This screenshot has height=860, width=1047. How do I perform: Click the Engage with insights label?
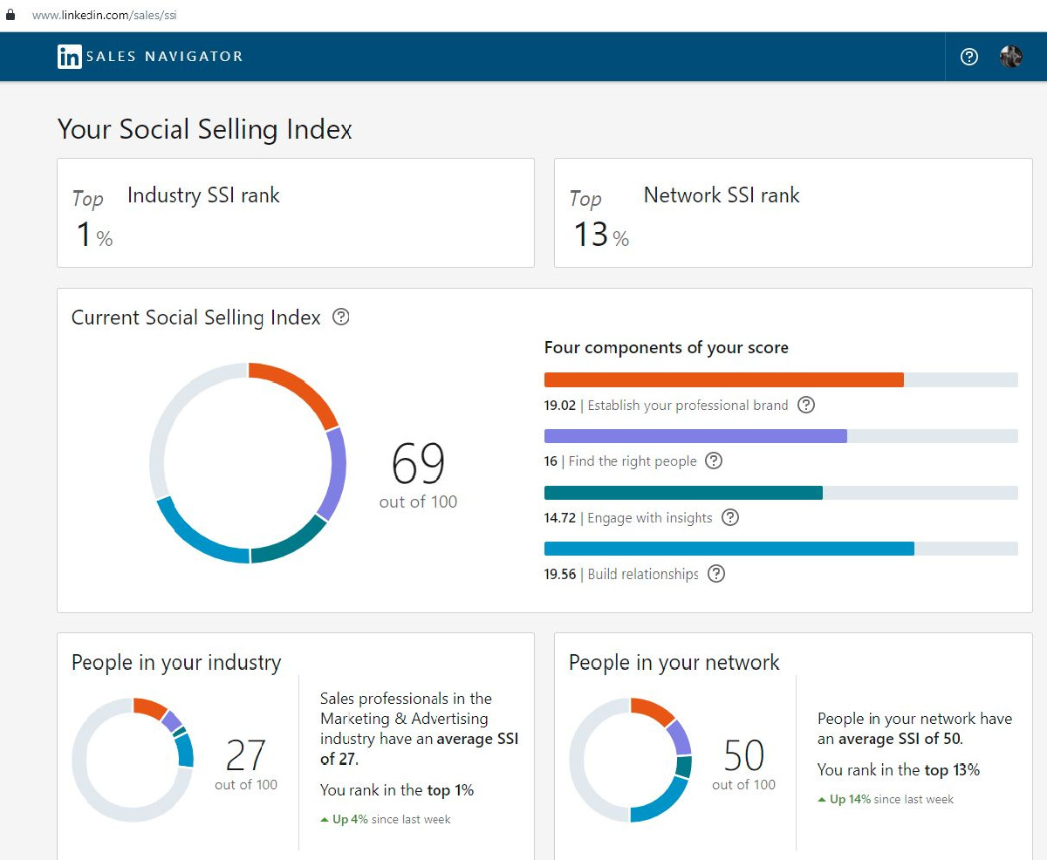click(650, 518)
